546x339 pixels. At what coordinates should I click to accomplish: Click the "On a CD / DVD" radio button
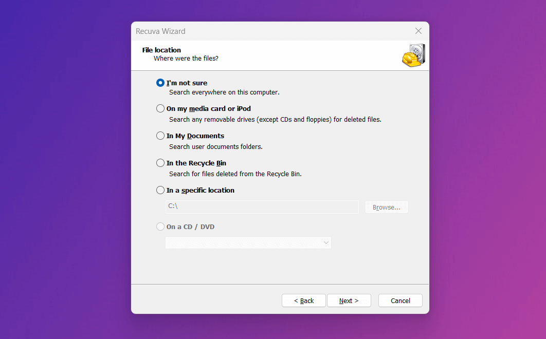click(x=160, y=227)
